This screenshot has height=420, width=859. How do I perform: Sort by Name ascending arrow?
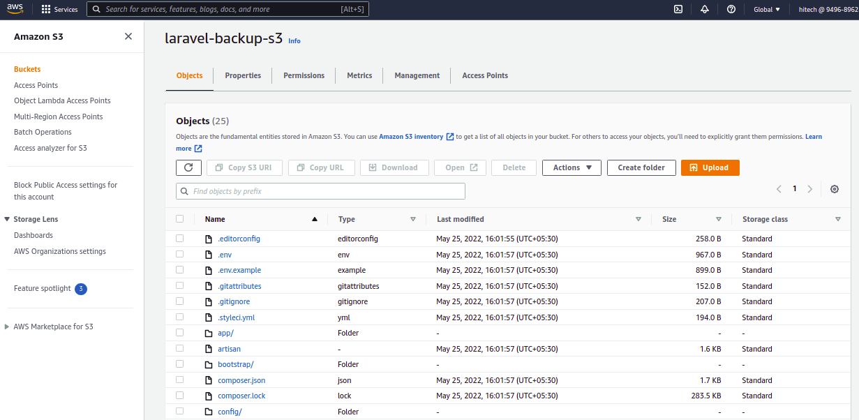tap(315, 219)
